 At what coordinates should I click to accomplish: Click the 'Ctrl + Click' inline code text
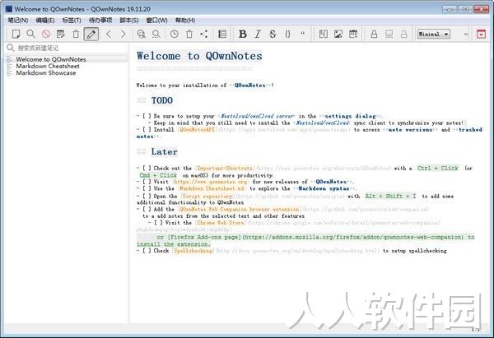click(x=438, y=168)
